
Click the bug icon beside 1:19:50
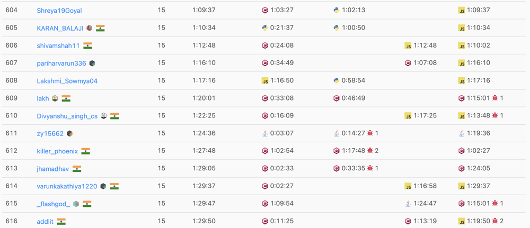(x=495, y=221)
